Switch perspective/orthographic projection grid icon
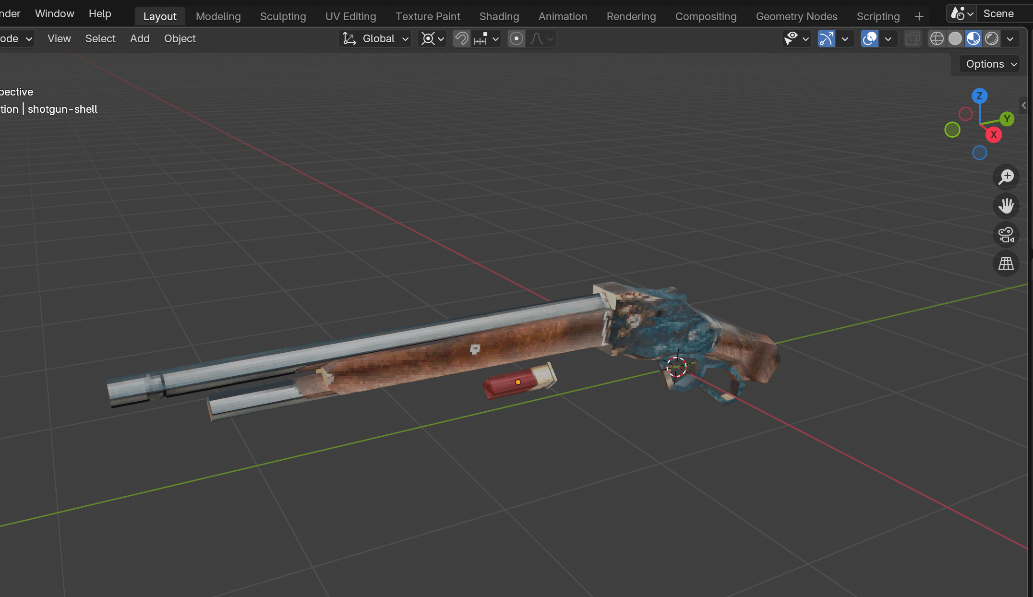1033x597 pixels. point(1006,263)
